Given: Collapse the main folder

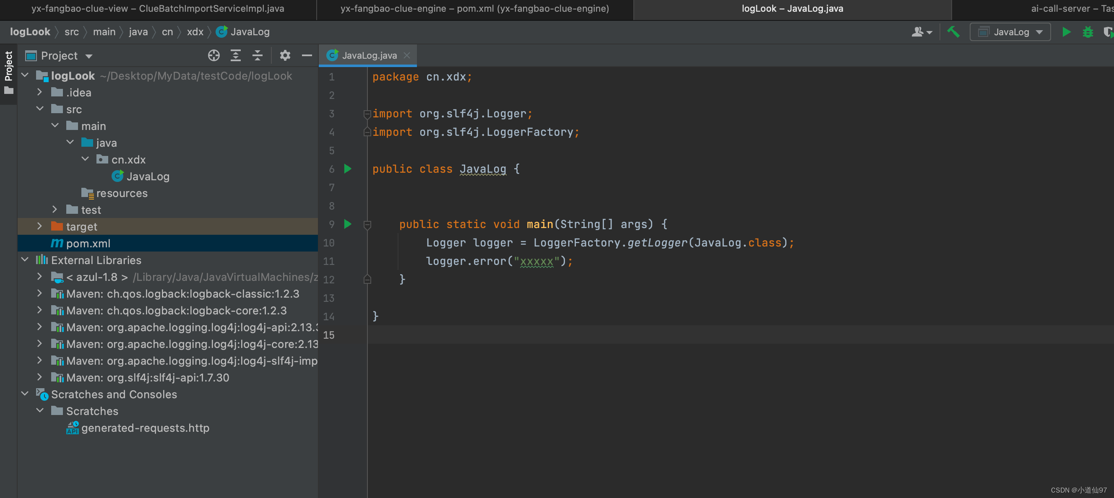Looking at the screenshot, I should [x=55, y=126].
